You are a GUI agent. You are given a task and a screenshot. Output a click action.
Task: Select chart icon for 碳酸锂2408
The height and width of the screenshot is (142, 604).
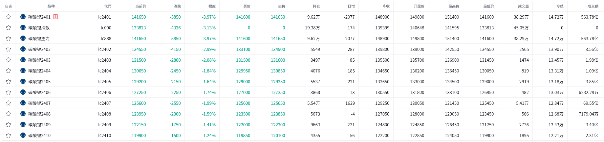click(x=23, y=114)
